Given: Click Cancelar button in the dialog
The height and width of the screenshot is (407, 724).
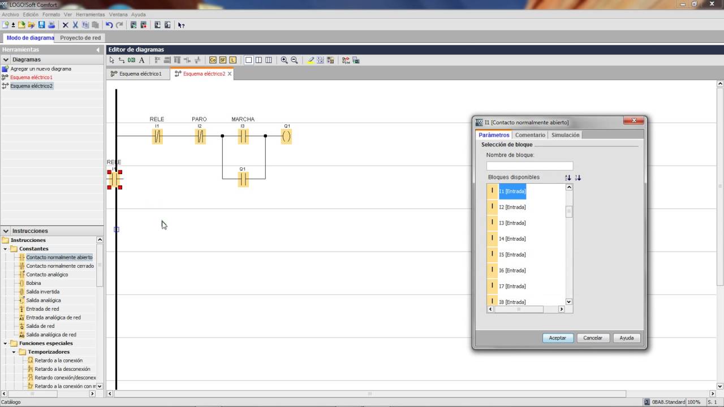Looking at the screenshot, I should tap(593, 338).
